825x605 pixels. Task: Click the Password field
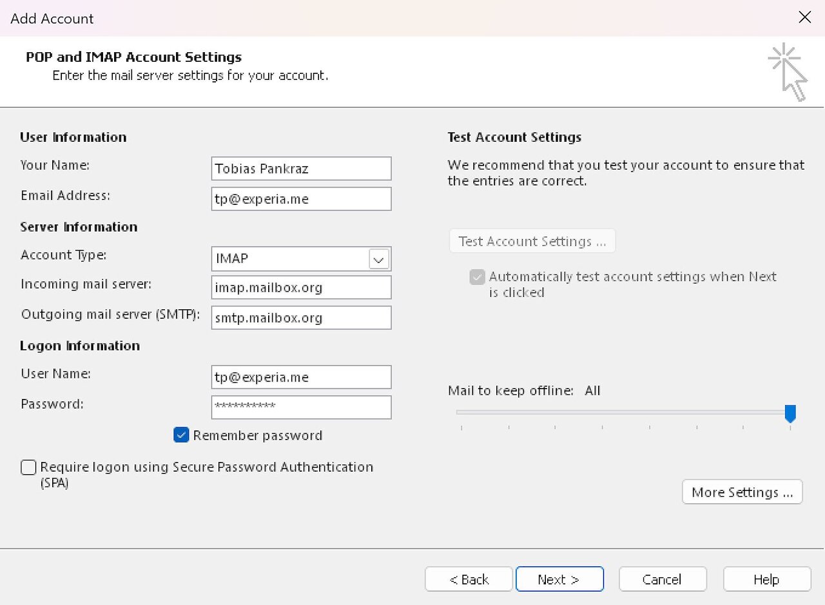pos(301,407)
